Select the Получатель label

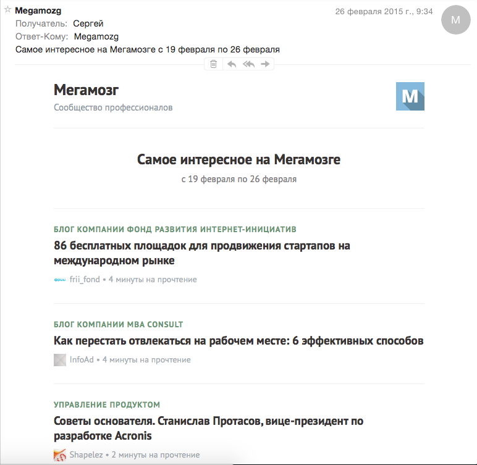[x=41, y=23]
